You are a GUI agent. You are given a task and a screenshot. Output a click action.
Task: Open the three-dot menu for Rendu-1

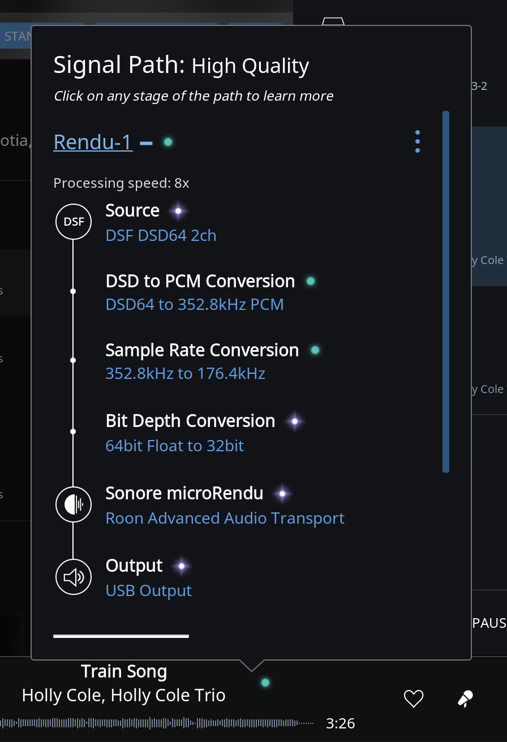coord(418,141)
